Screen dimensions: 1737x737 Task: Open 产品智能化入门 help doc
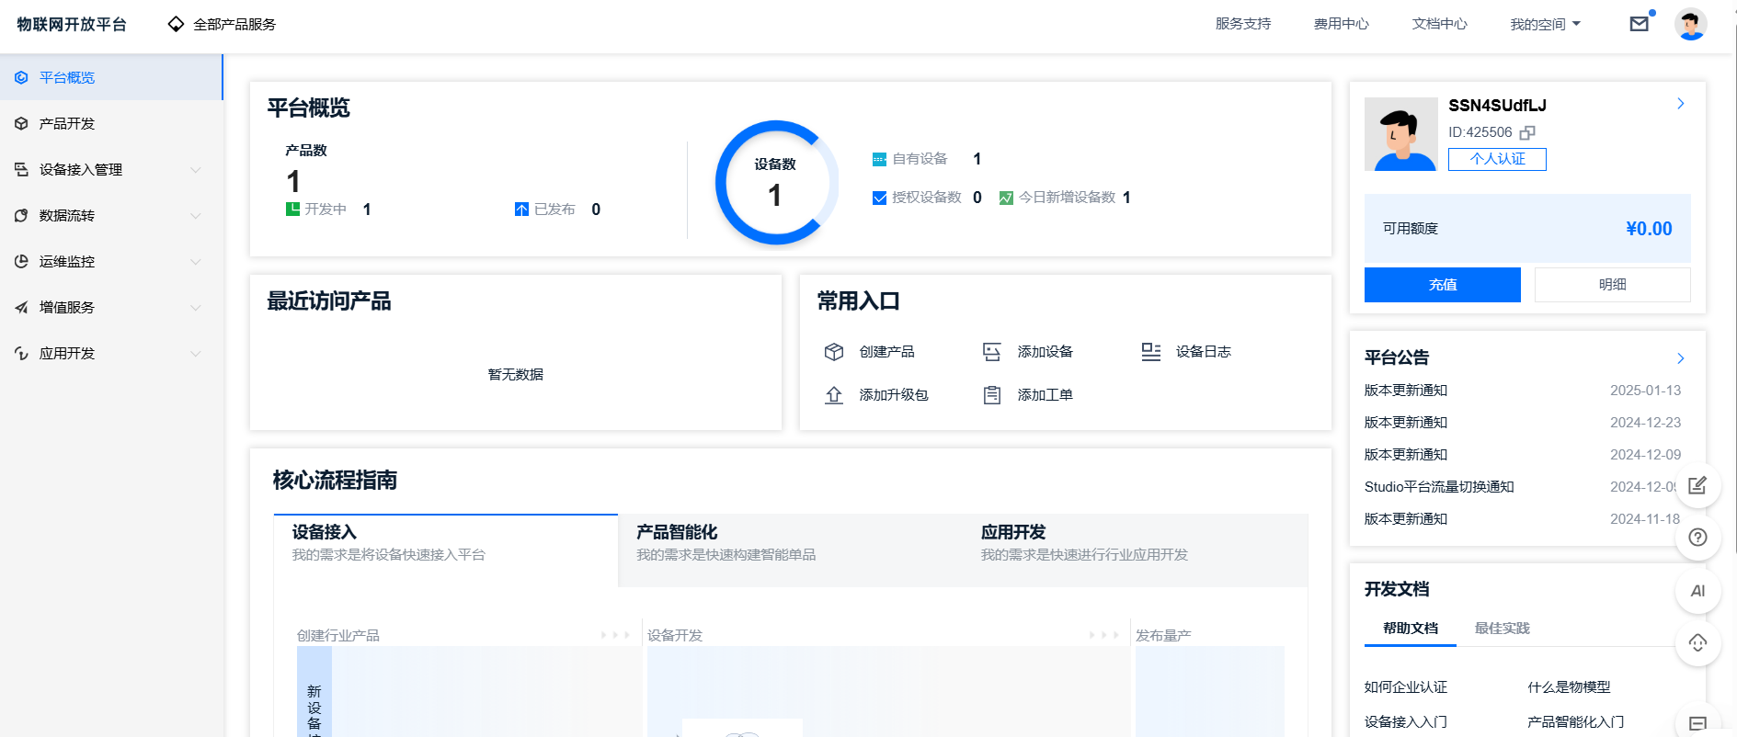(x=1576, y=722)
